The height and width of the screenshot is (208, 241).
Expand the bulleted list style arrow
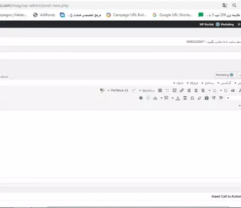(221, 90)
